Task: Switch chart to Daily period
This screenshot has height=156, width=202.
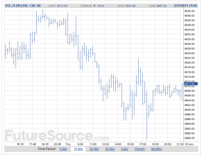Action: (125, 149)
